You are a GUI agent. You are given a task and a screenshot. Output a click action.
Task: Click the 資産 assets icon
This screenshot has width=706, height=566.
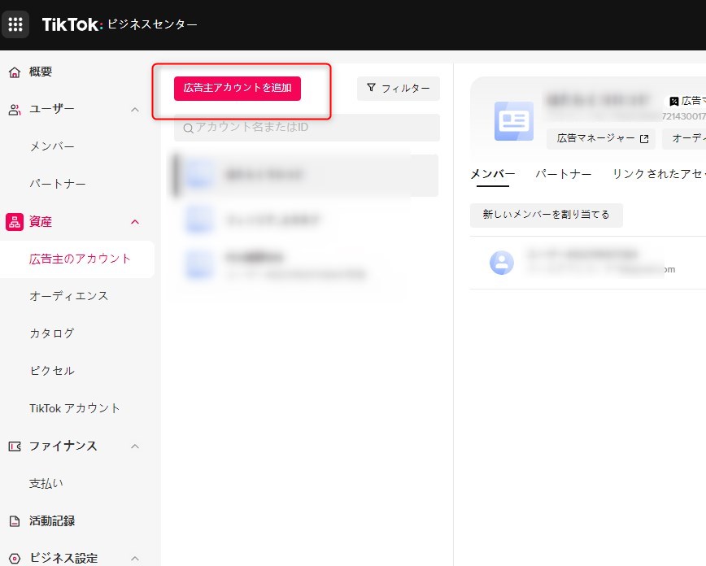15,222
